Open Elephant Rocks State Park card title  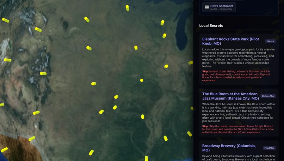(x=230, y=41)
